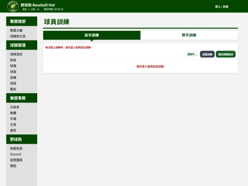This screenshot has height=186, width=248.
Task: Open 聯盟大廳 in the sidebar
Action: coord(16,30)
